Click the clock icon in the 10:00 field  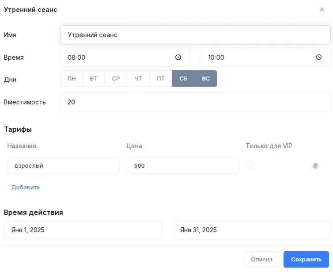click(x=318, y=57)
